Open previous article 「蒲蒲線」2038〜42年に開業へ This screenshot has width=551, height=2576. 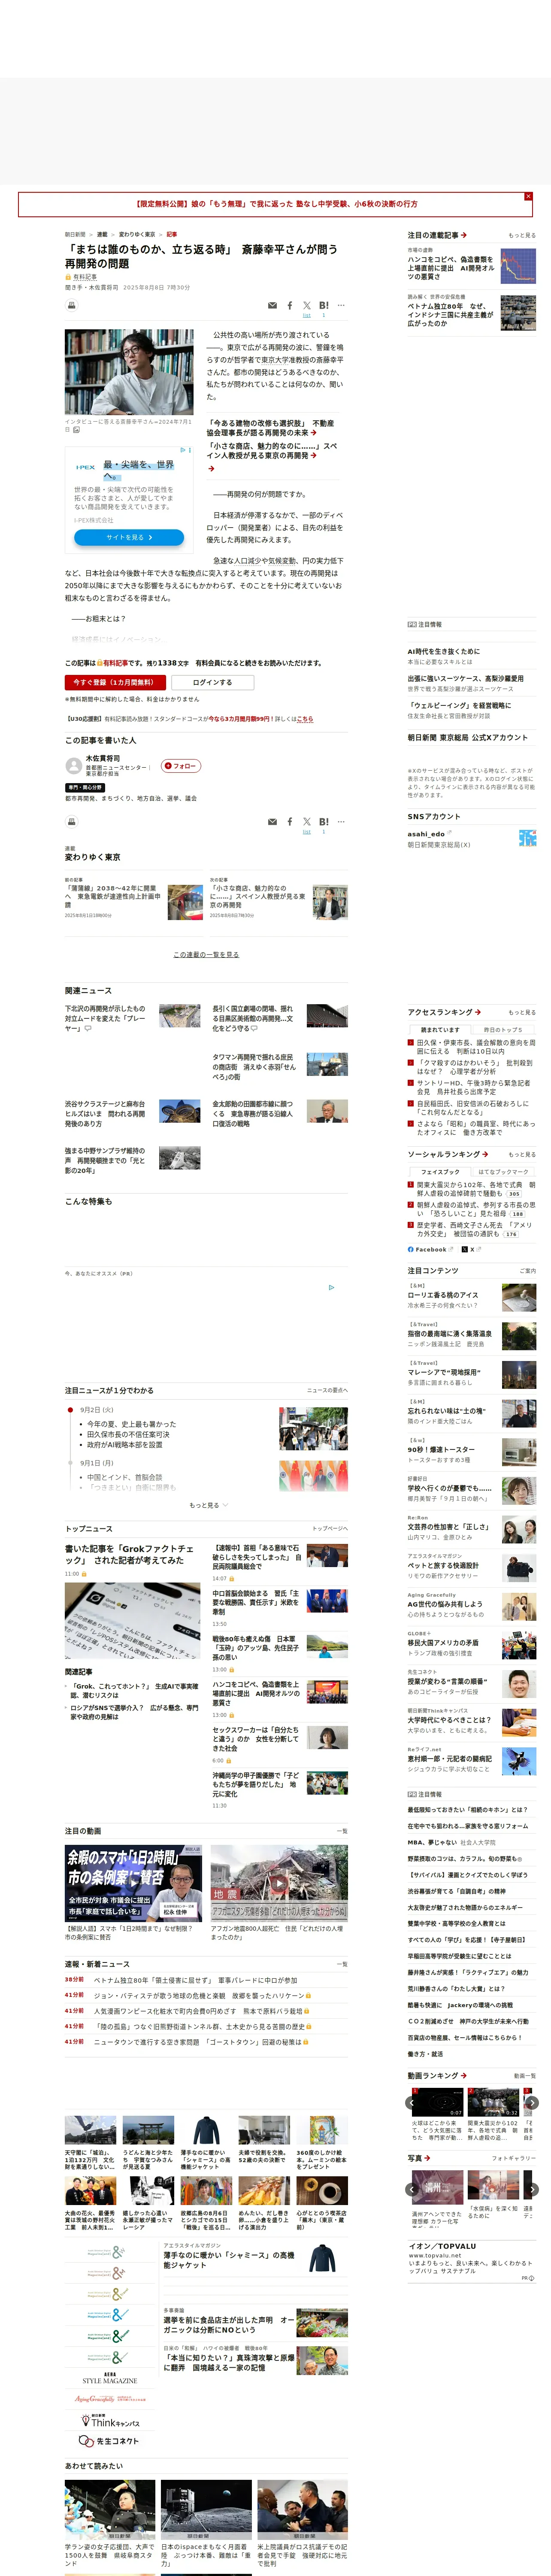(x=112, y=896)
